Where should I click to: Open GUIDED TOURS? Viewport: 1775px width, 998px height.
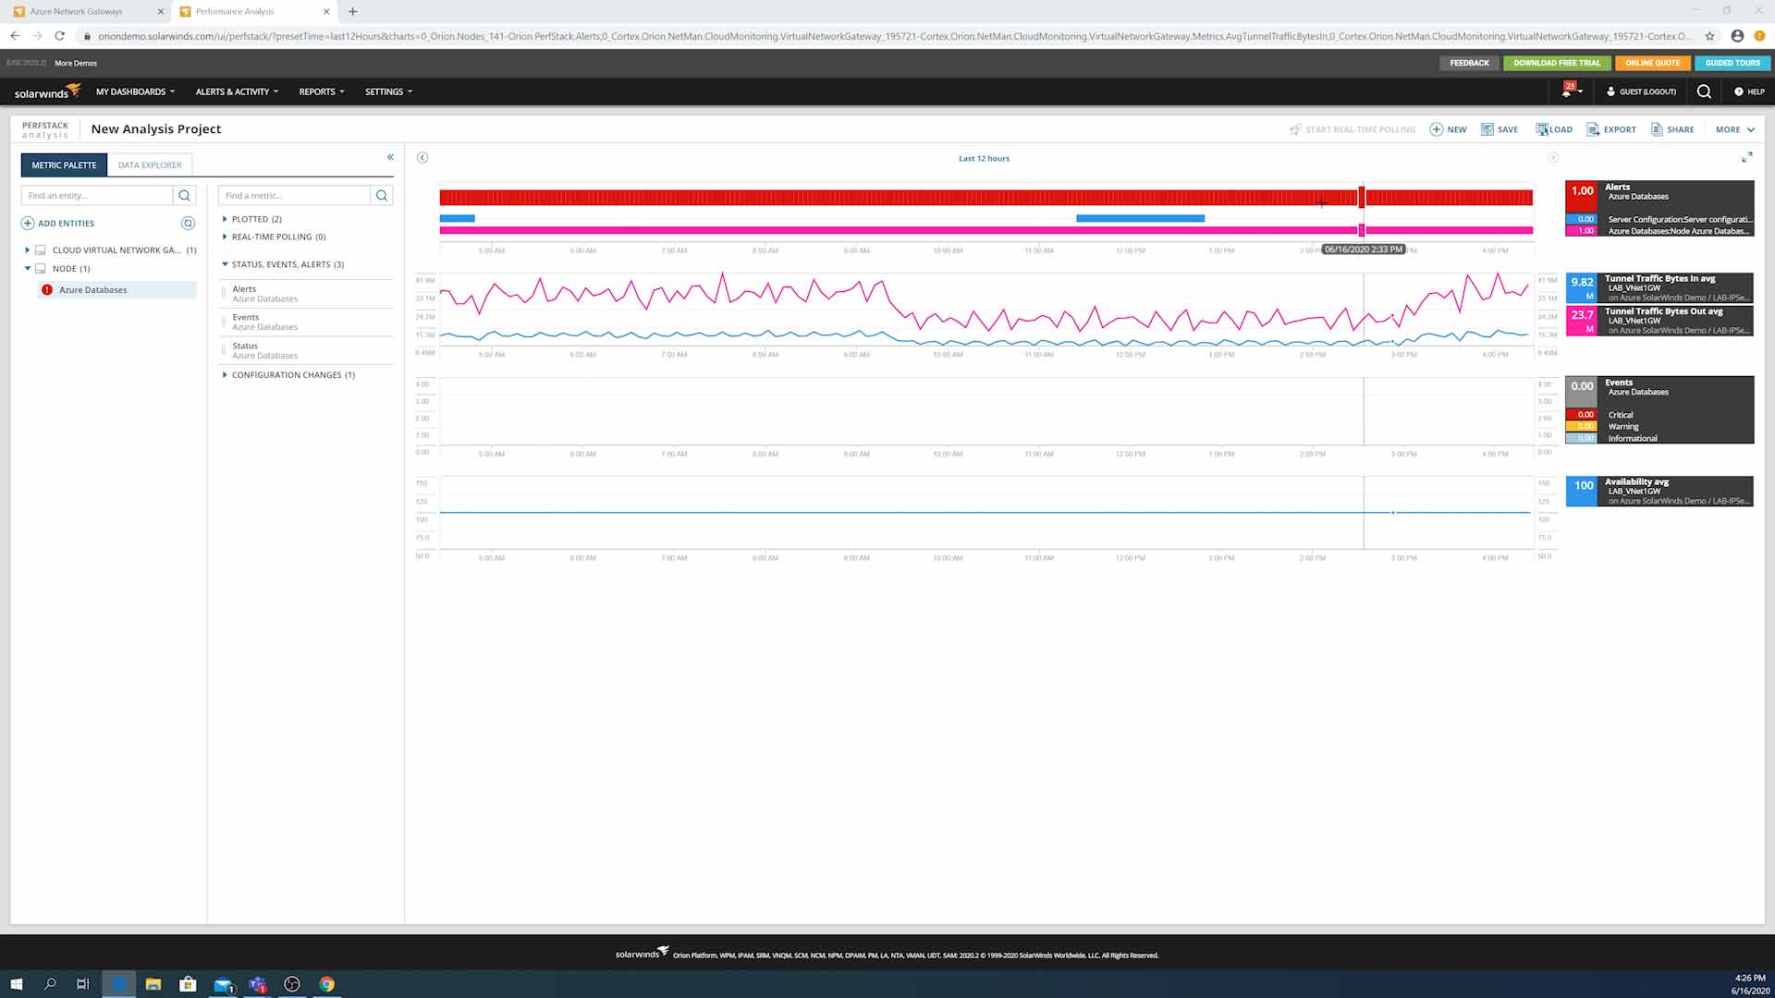(x=1732, y=63)
